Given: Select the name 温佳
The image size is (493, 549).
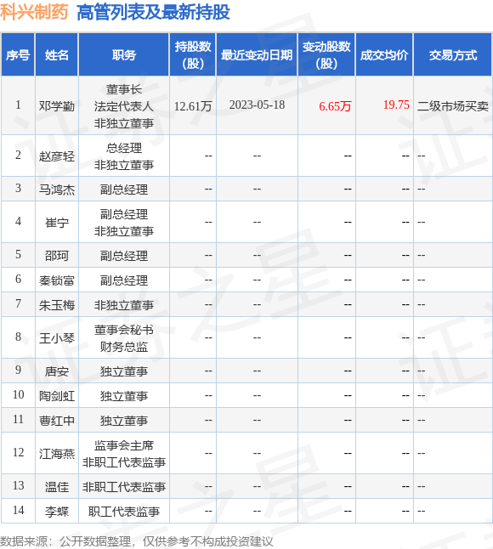Looking at the screenshot, I should [57, 487].
